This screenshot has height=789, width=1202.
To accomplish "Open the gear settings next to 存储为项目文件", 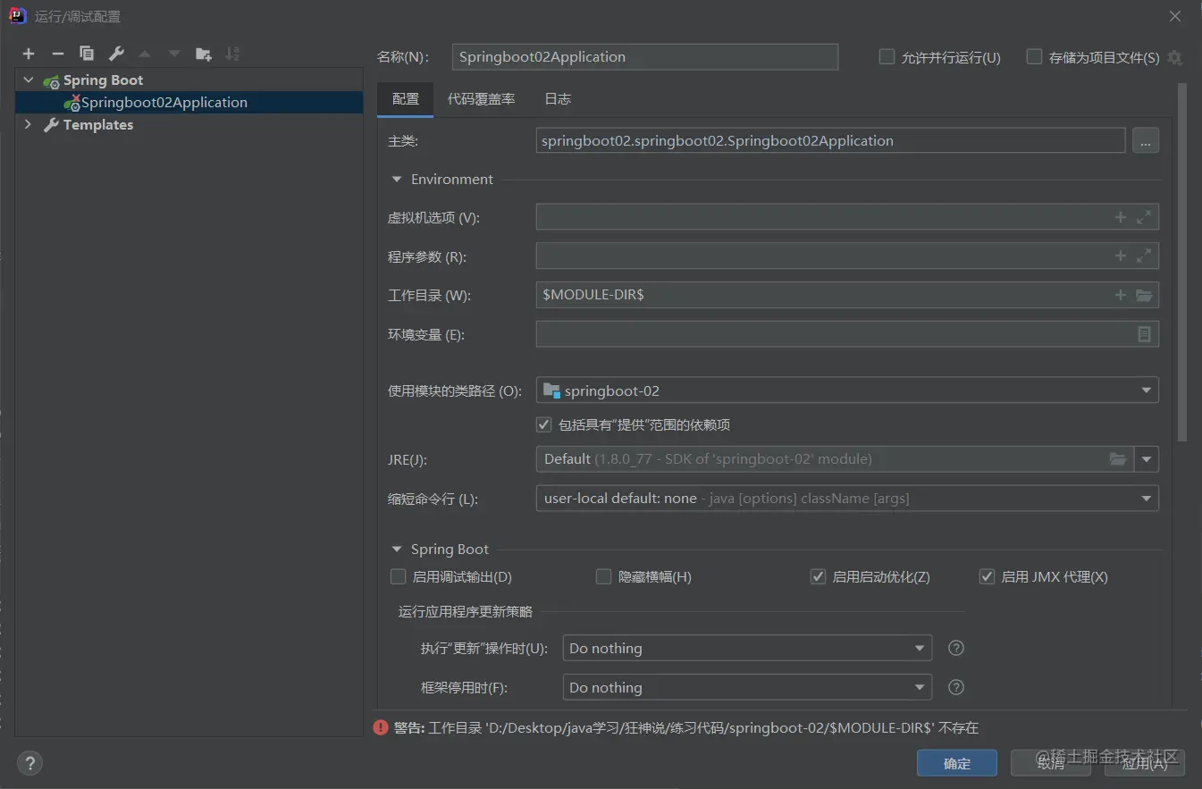I will click(1174, 57).
